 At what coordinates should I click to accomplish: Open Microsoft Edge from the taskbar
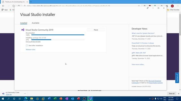(x=26, y=98)
